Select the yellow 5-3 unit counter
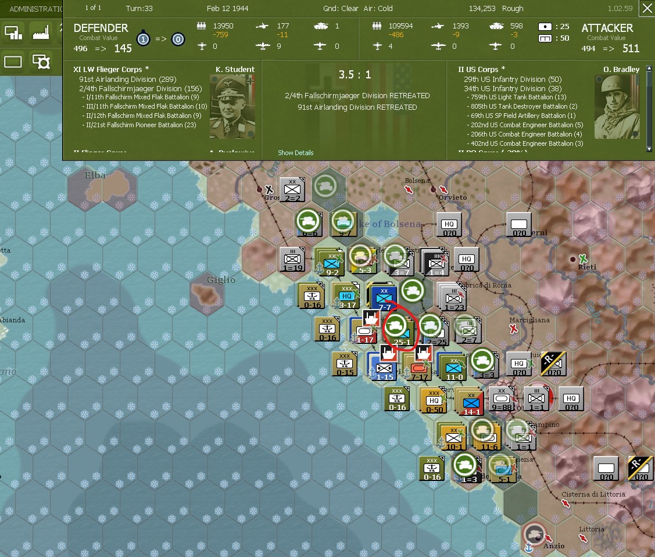This screenshot has width=655, height=557. (x=363, y=261)
